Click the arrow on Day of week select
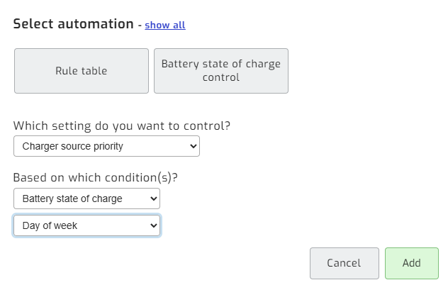 pos(153,225)
